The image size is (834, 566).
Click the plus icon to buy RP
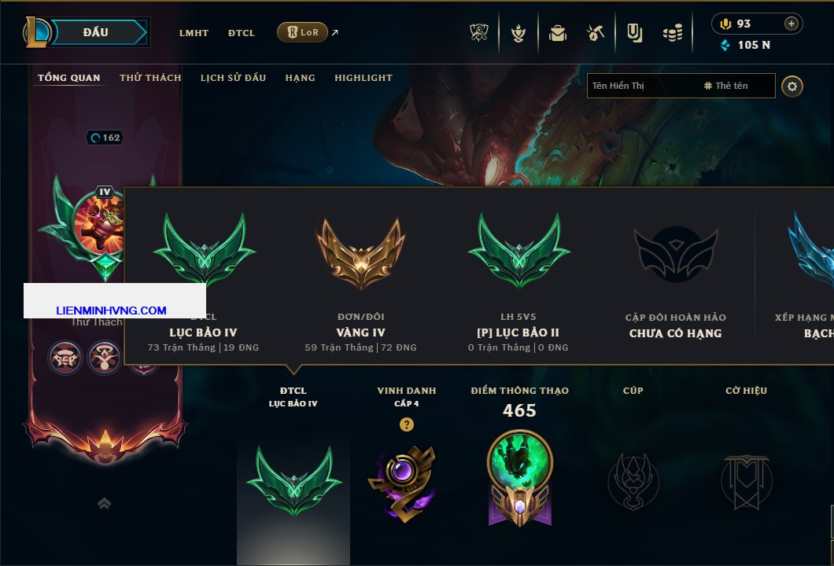coord(792,24)
